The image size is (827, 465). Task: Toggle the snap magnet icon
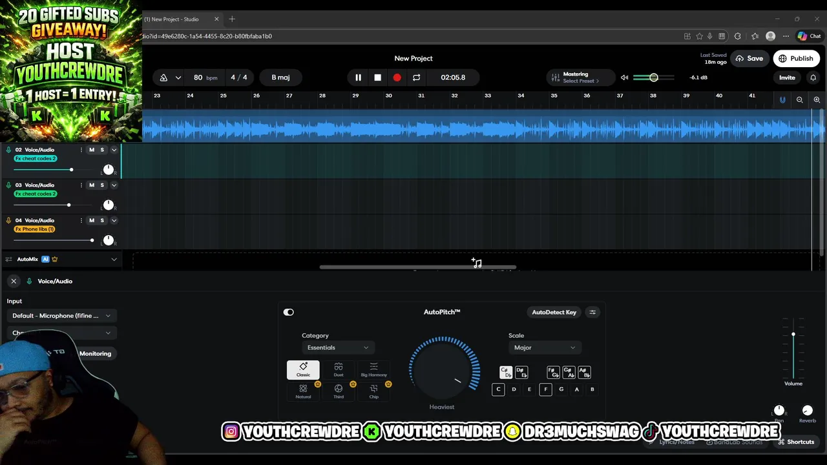tap(782, 99)
